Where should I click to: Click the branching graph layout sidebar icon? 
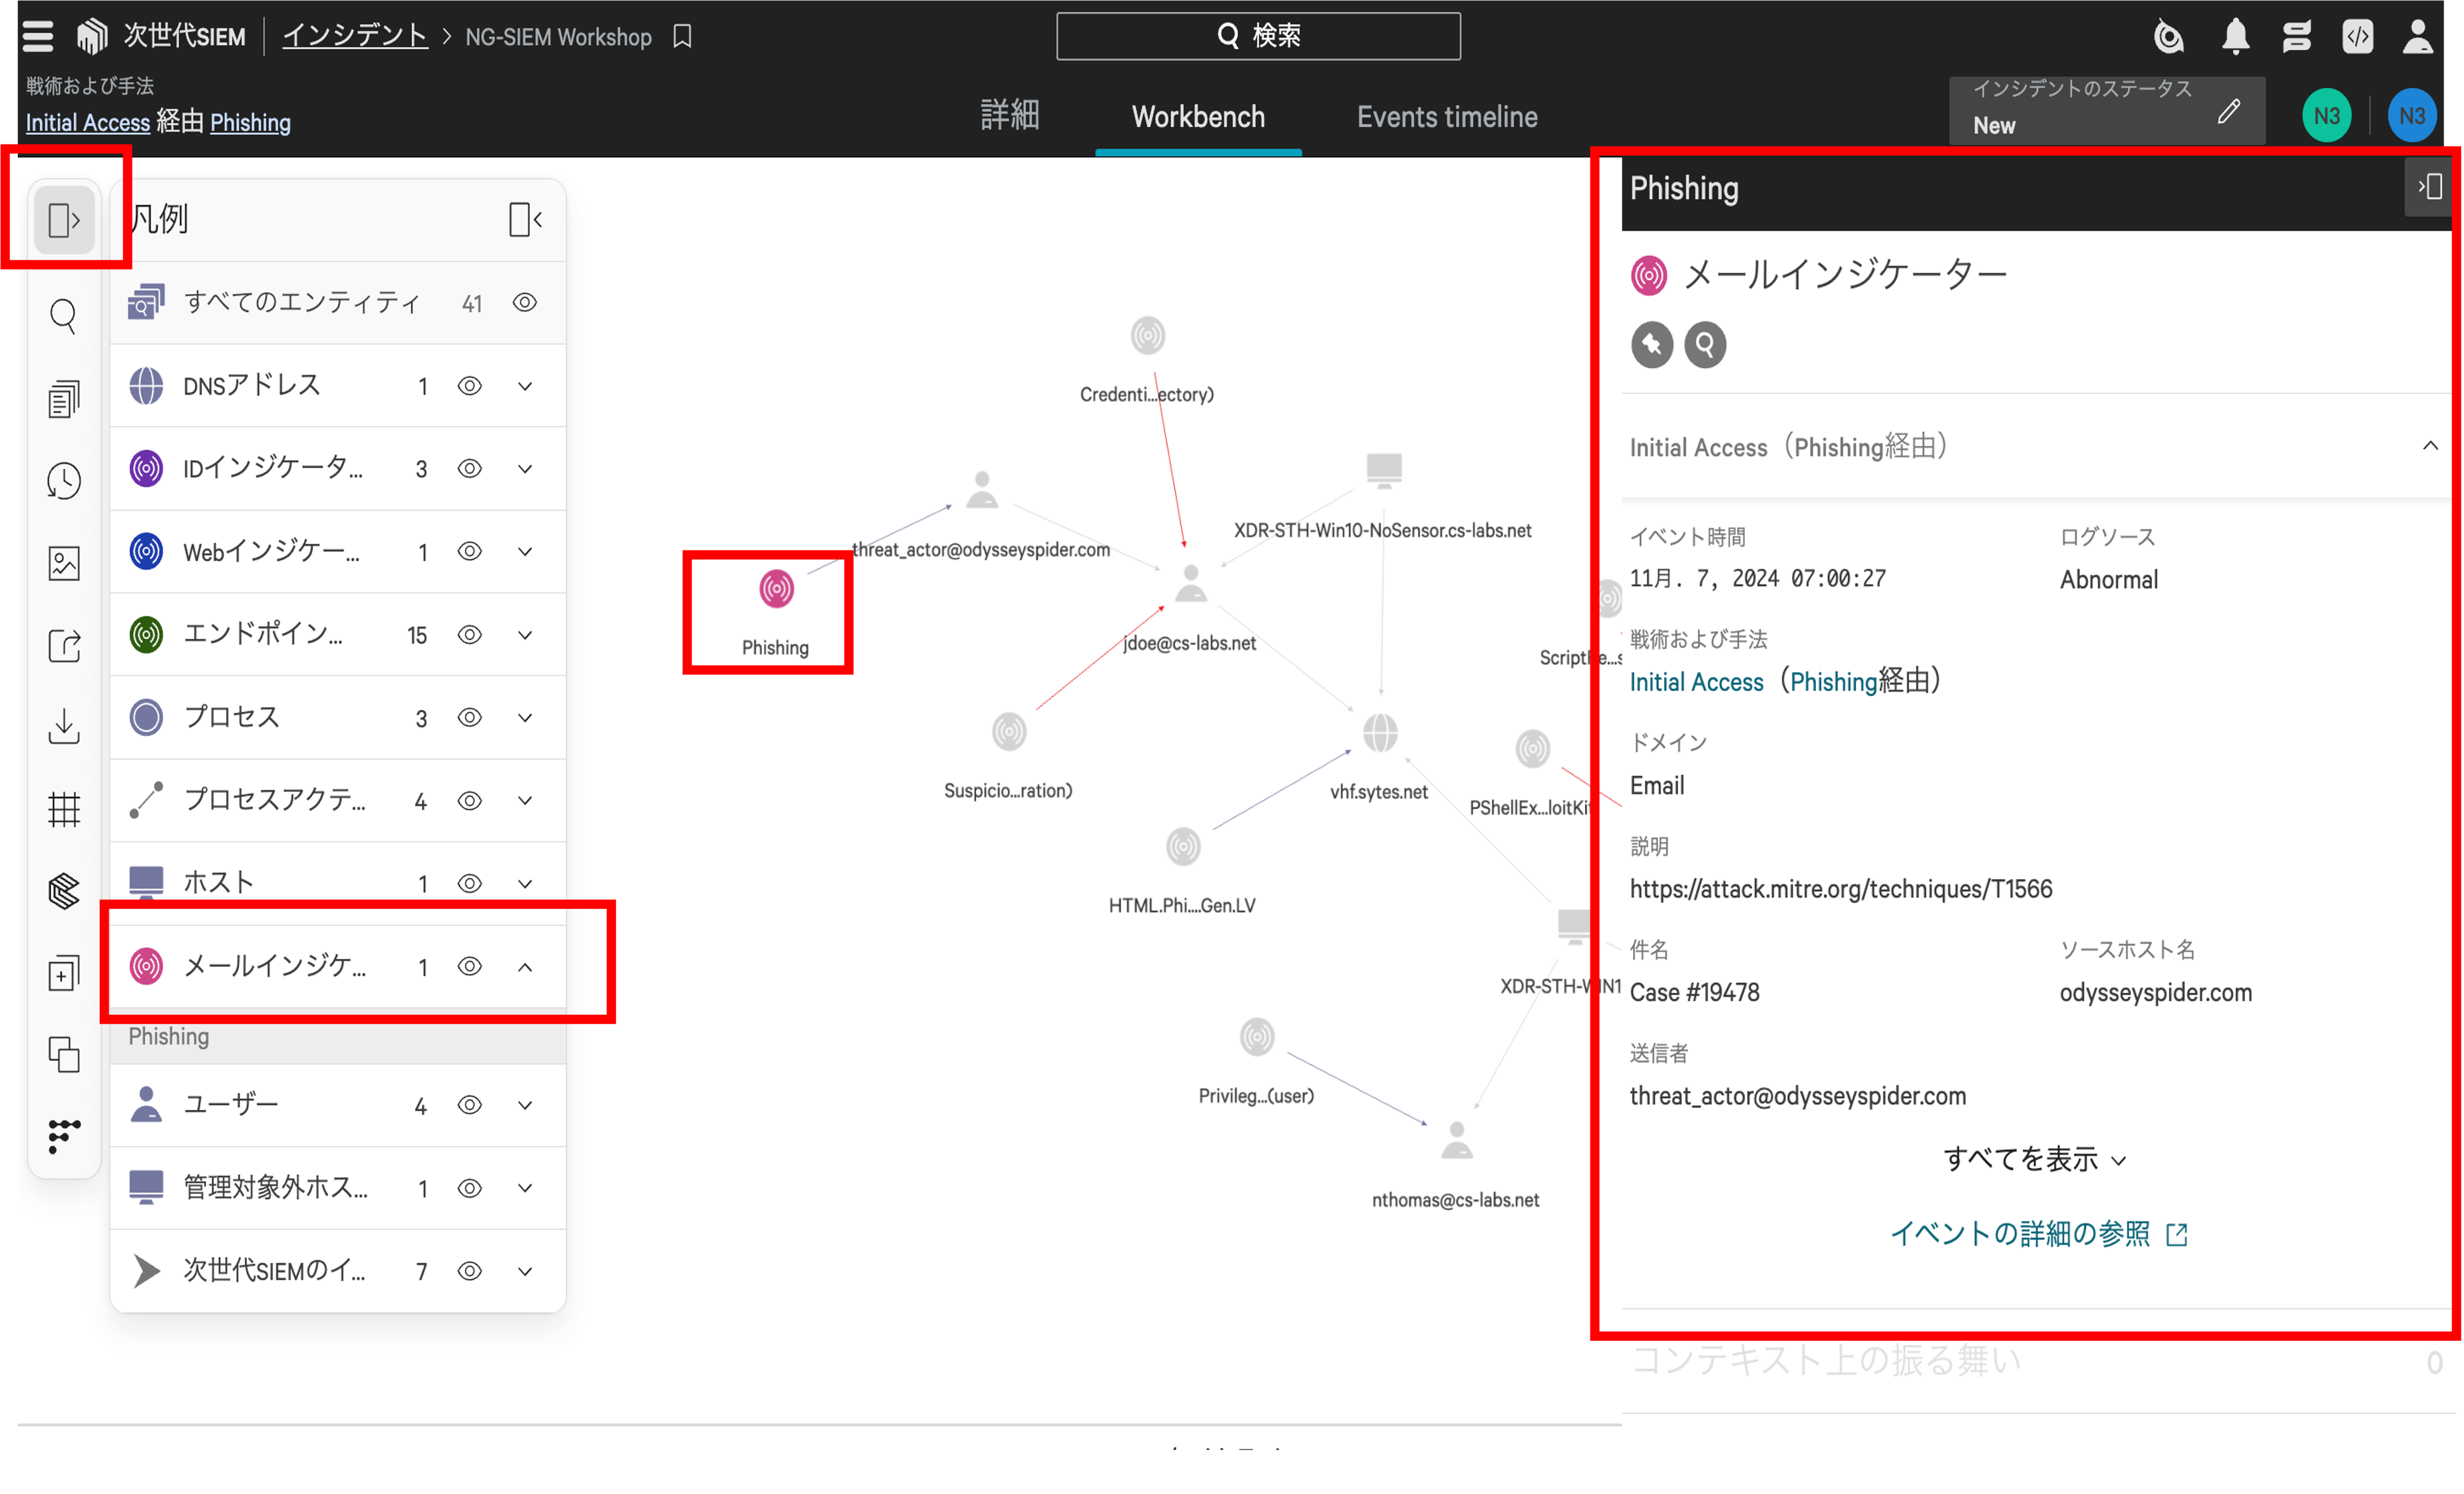point(64,1136)
